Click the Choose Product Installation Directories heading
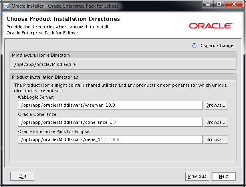This screenshot has height=187, width=246. click(63, 19)
